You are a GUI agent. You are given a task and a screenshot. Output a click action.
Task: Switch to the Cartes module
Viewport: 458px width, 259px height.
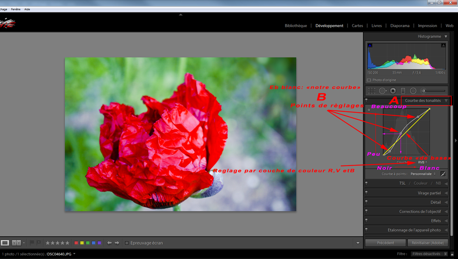pyautogui.click(x=357, y=25)
